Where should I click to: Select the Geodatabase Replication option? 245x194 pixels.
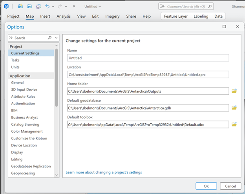pyautogui.click(x=31, y=166)
